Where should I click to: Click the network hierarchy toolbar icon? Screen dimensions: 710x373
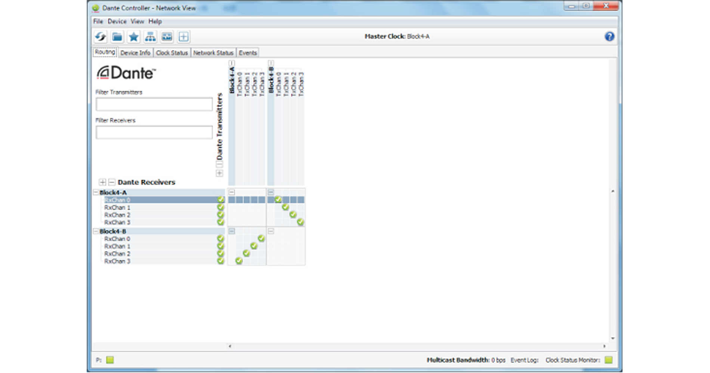click(150, 37)
